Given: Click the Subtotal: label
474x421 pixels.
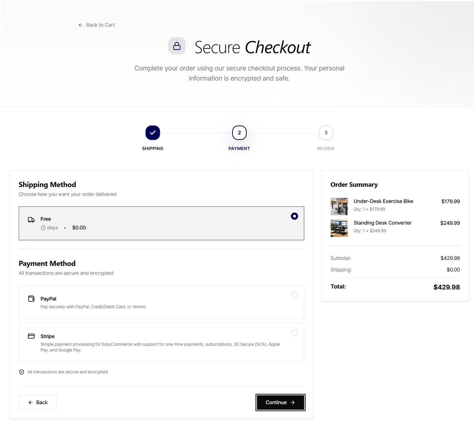Looking at the screenshot, I should coord(341,258).
